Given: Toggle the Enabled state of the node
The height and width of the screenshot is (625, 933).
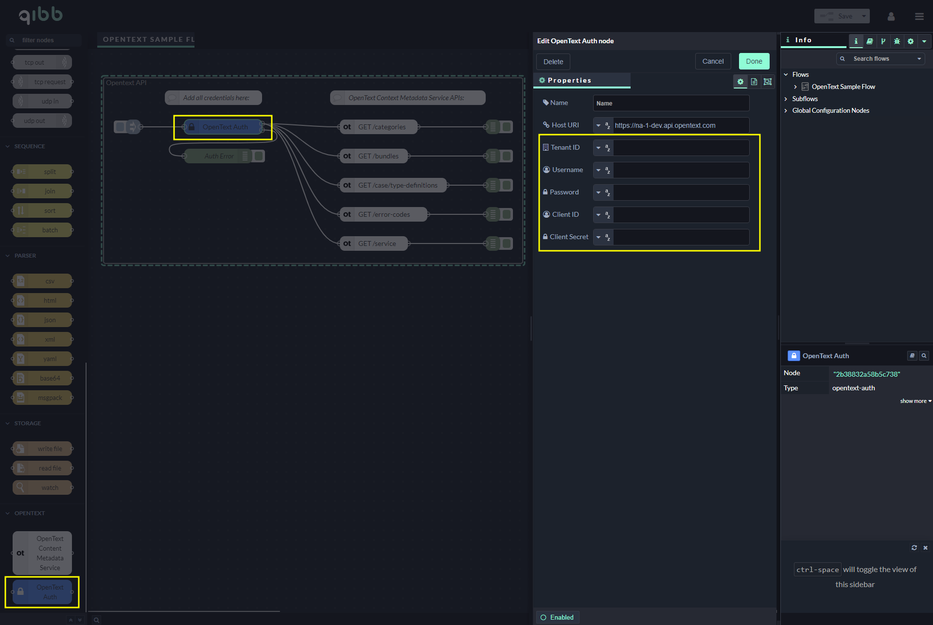Looking at the screenshot, I should coord(557,617).
